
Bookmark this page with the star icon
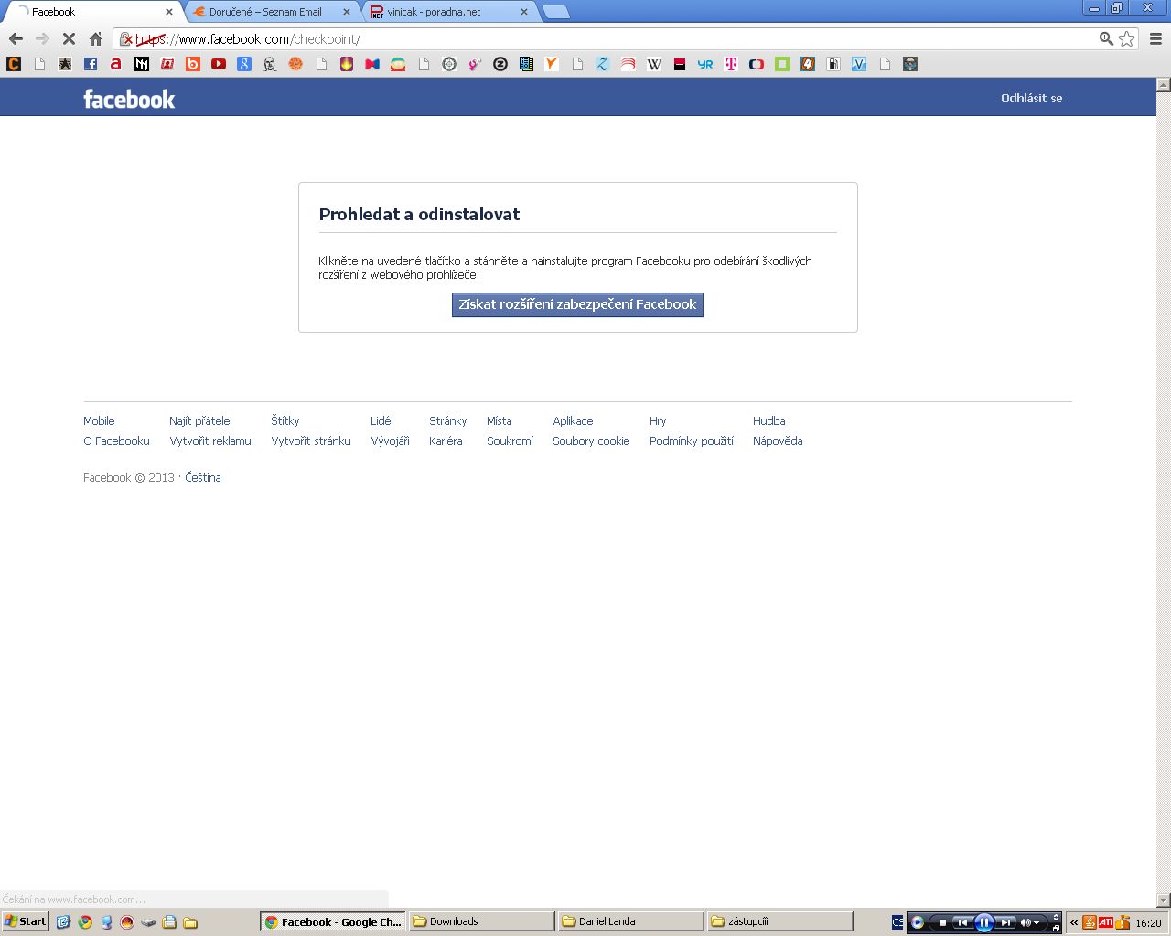click(1127, 39)
